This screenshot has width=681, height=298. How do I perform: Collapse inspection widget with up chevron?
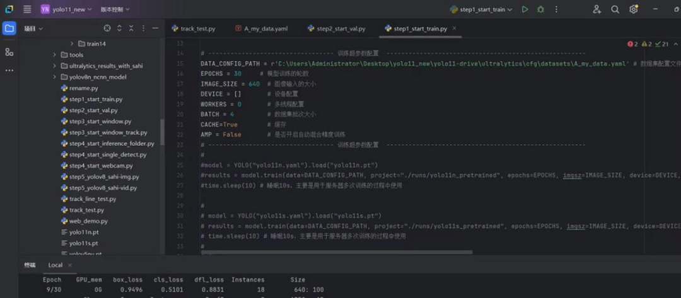click(x=675, y=44)
